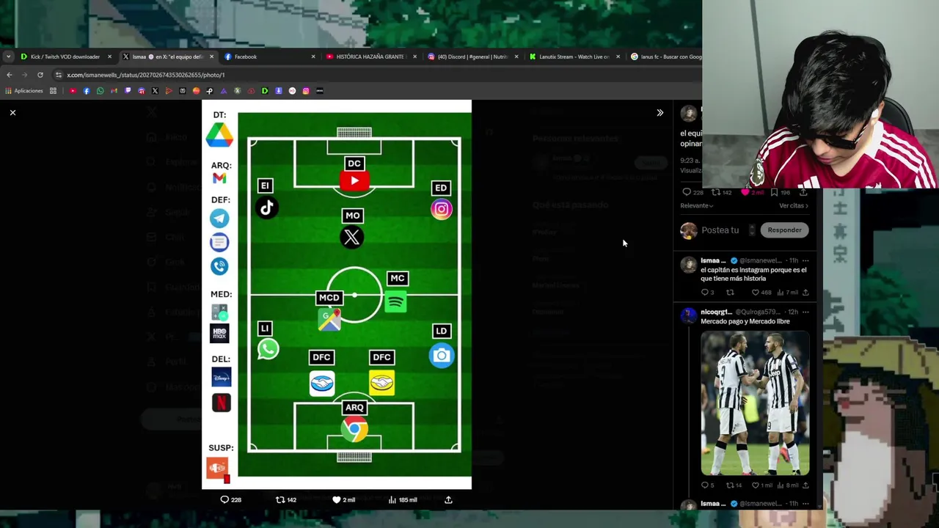Click the '@ismanewel...' handle on the capitán reply
This screenshot has width=939, height=528.
point(761,260)
